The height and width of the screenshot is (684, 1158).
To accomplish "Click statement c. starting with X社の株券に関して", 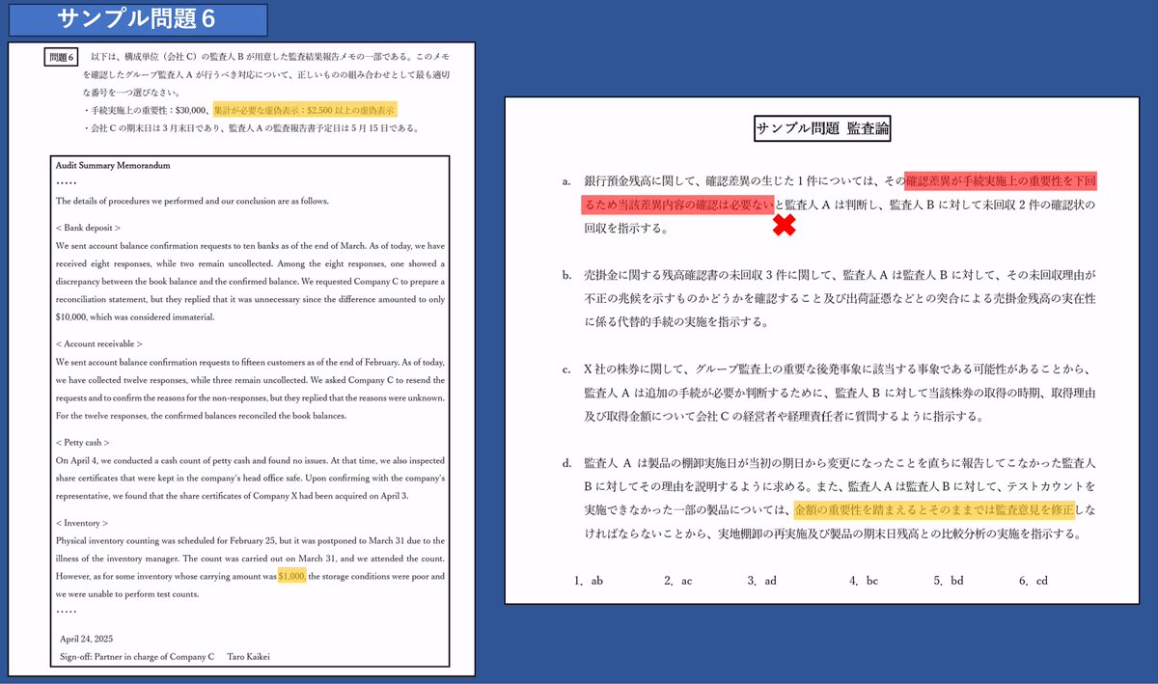I will tap(830, 393).
